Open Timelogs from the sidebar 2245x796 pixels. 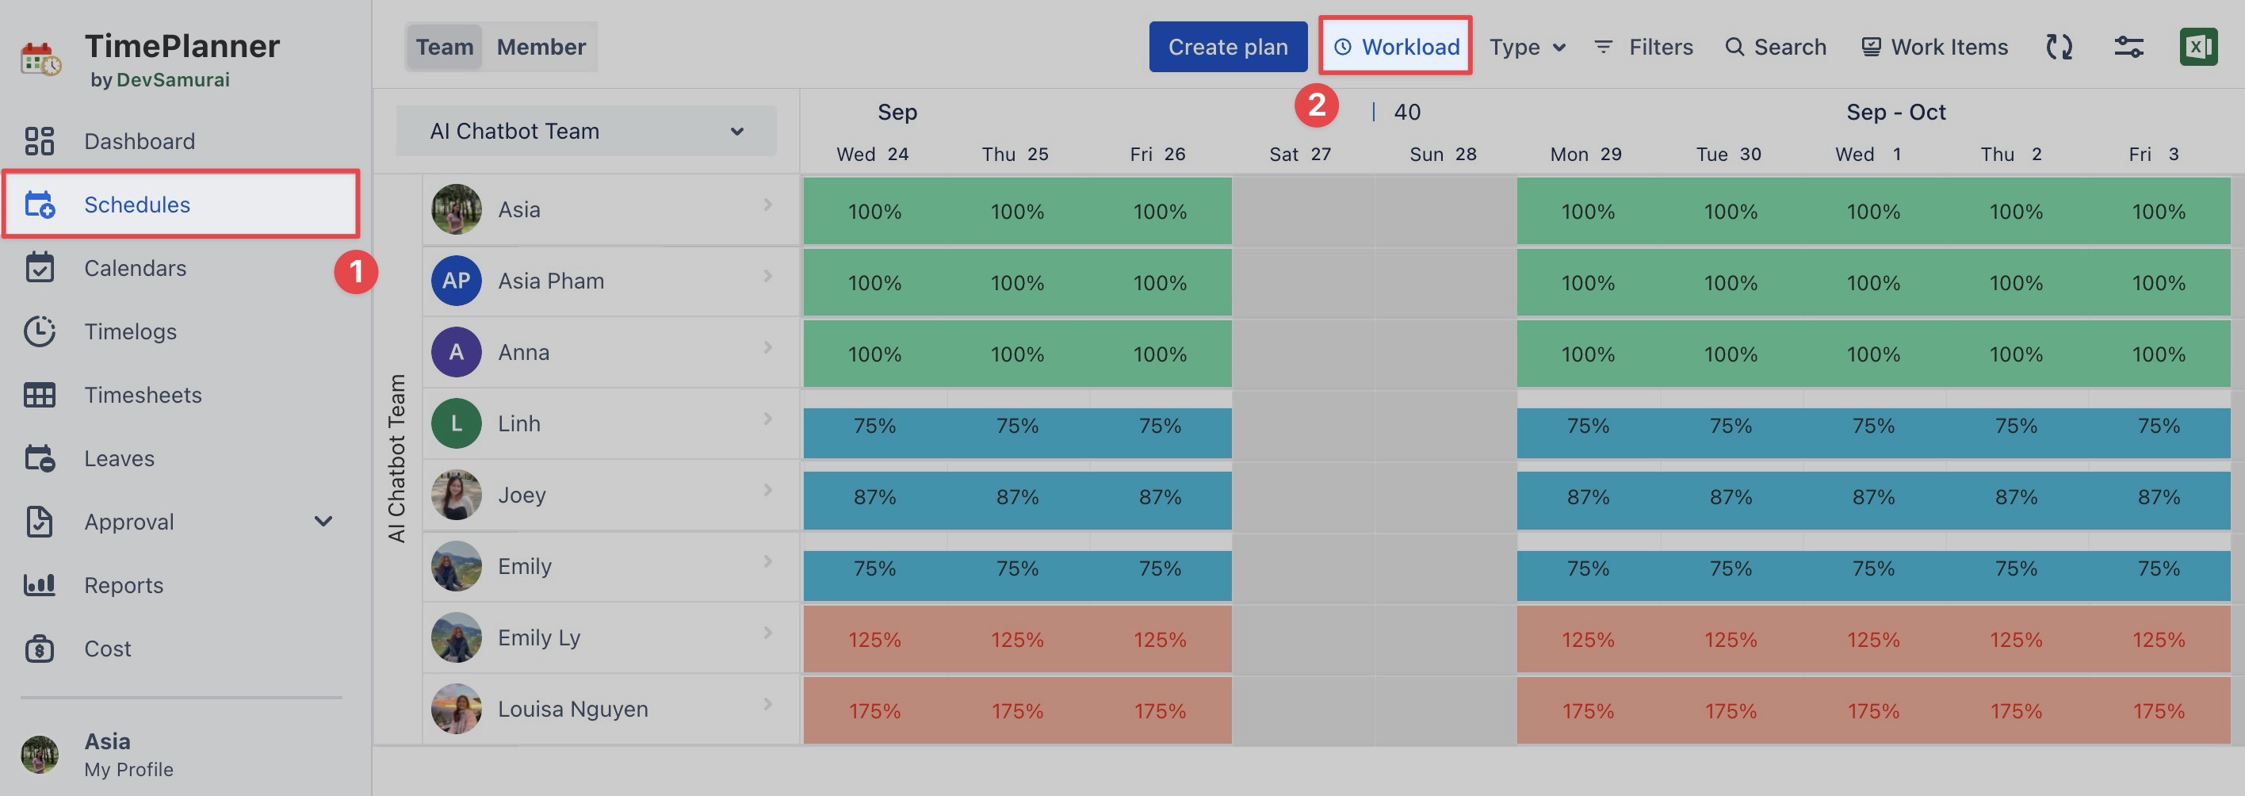click(130, 331)
